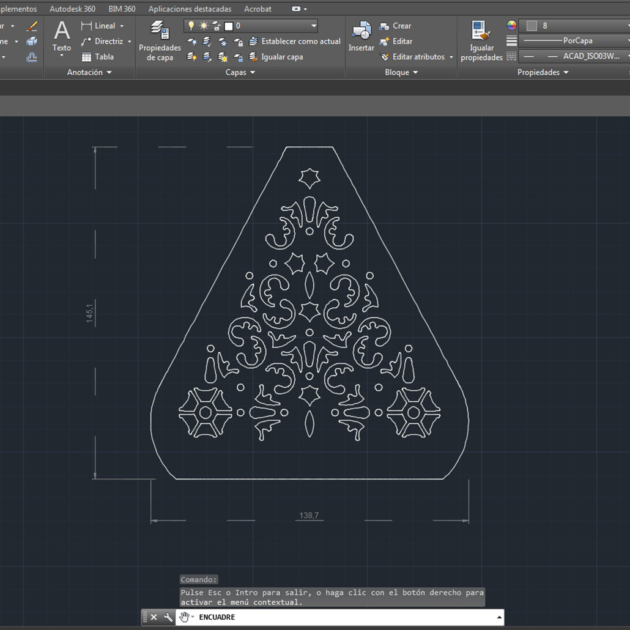Toggle ribbon minimize button next to Acrobat
630x630 pixels.
(x=296, y=9)
